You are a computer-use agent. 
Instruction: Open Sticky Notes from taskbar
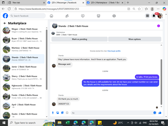pyautogui.click(x=99, y=123)
